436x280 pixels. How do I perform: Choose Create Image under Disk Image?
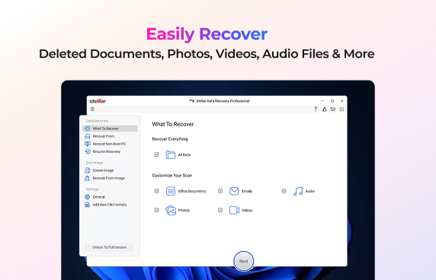point(110,170)
